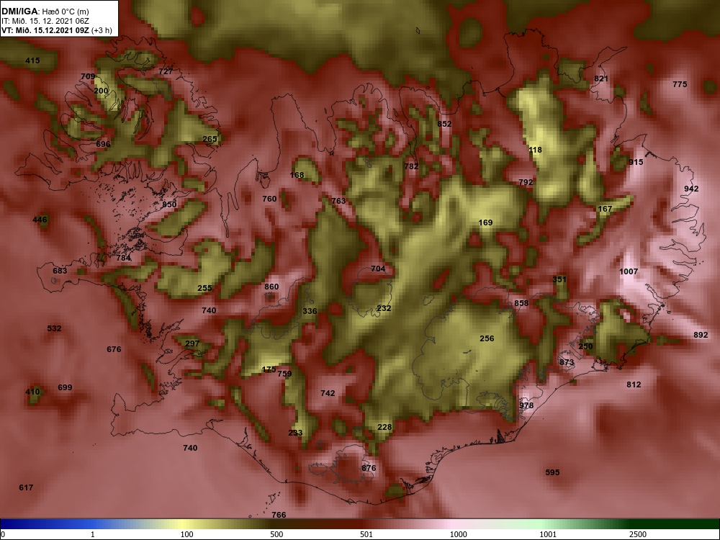Click the 200 value label
The width and height of the screenshot is (720, 540).
pyautogui.click(x=101, y=91)
